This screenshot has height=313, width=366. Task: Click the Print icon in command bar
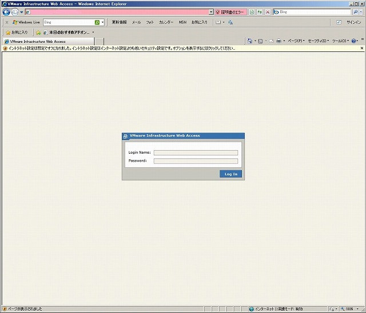279,41
